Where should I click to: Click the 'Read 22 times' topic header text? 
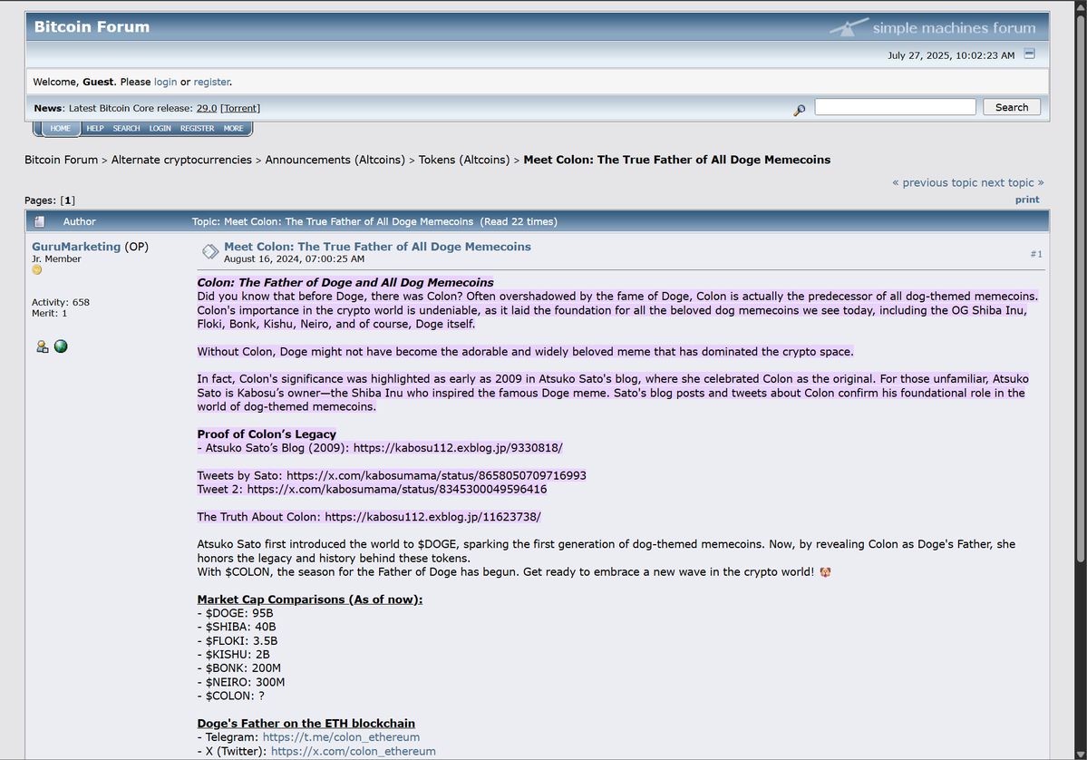pos(519,222)
